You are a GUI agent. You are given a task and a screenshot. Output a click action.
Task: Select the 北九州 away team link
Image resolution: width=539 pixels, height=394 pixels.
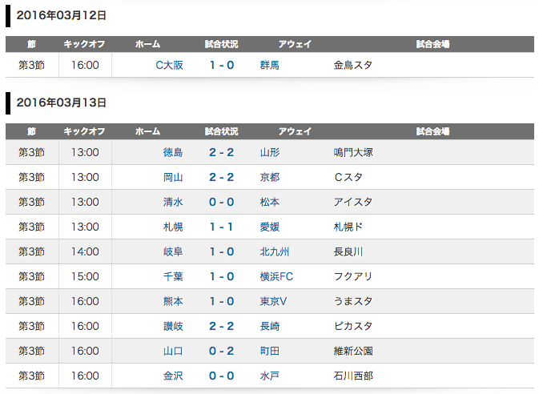tap(275, 251)
